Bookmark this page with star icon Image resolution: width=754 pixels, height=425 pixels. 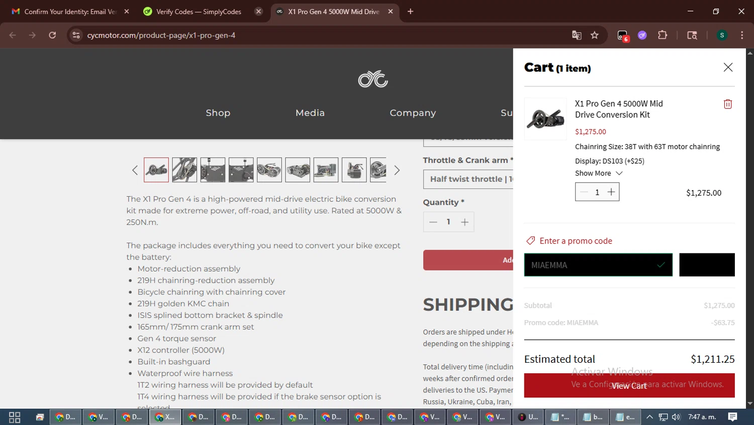click(595, 35)
